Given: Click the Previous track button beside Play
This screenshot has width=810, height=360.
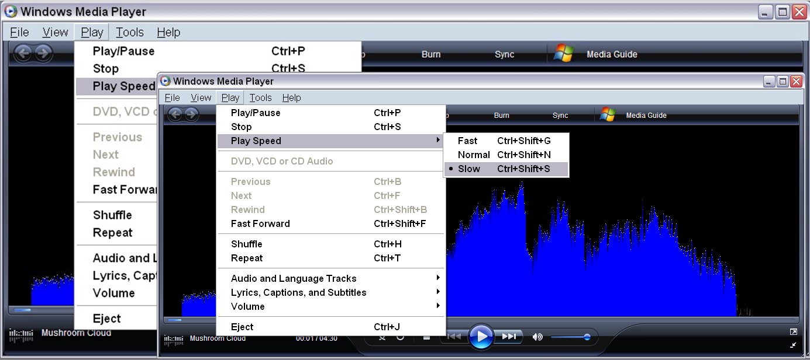Looking at the screenshot, I should [x=454, y=337].
